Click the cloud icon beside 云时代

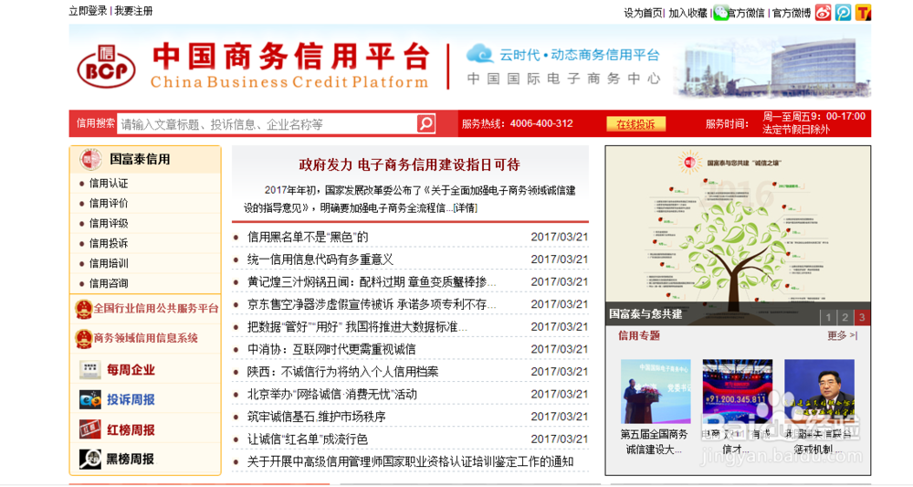480,54
